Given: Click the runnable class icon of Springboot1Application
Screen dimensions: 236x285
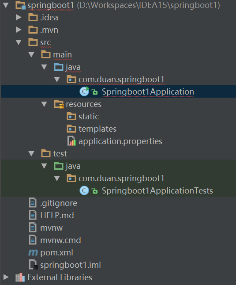Looking at the screenshot, I should (84, 91).
